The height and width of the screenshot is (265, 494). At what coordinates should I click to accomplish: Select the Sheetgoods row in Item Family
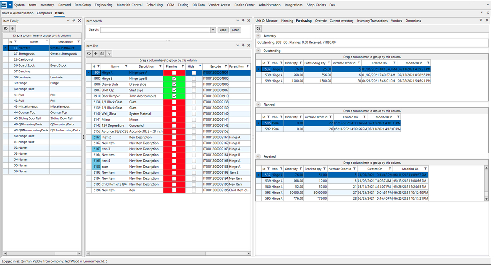point(42,53)
